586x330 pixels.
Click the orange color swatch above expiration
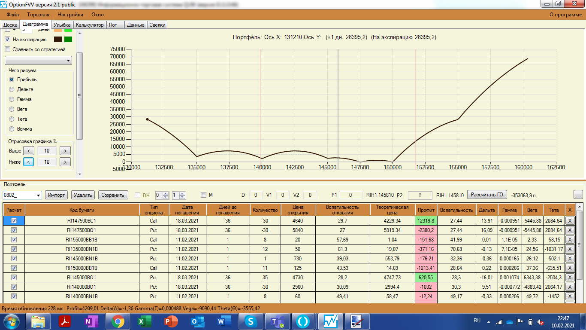point(58,30)
